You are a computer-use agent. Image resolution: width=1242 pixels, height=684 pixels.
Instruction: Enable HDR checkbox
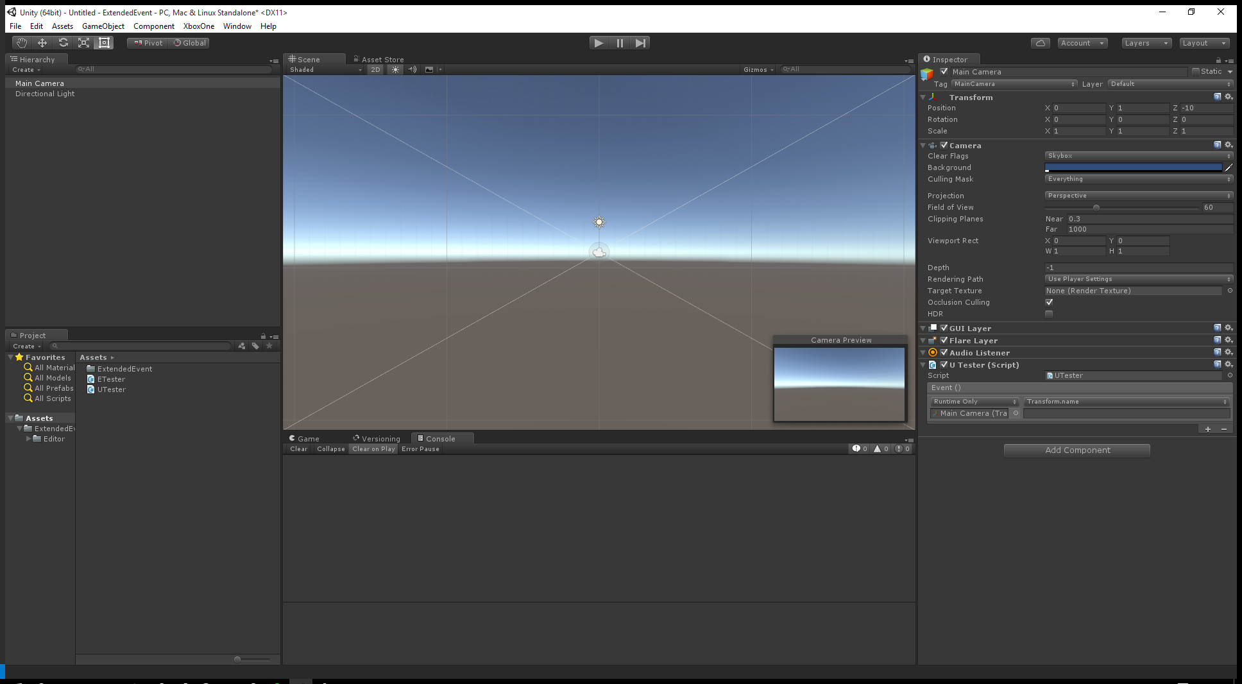pos(1049,314)
